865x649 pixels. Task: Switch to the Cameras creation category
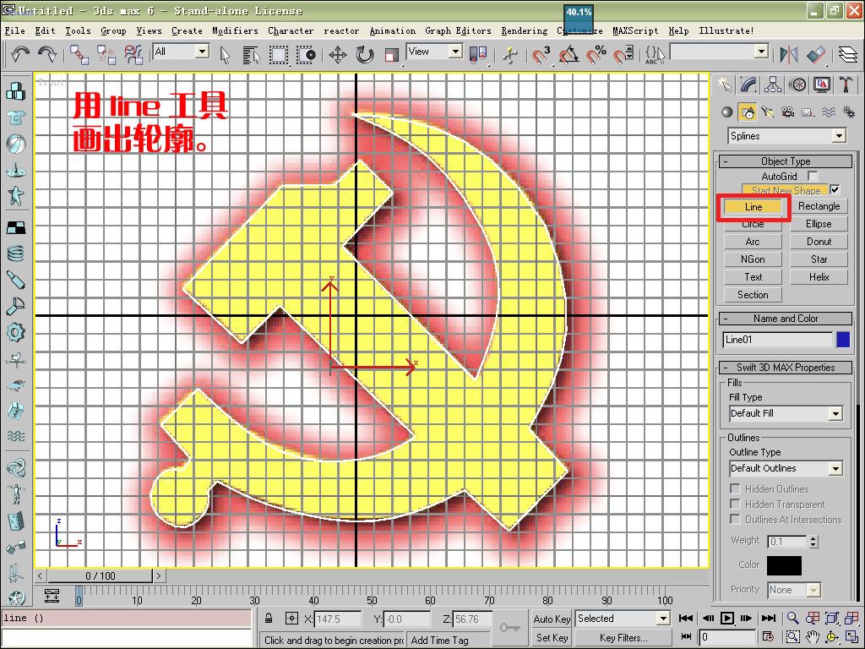[x=787, y=112]
